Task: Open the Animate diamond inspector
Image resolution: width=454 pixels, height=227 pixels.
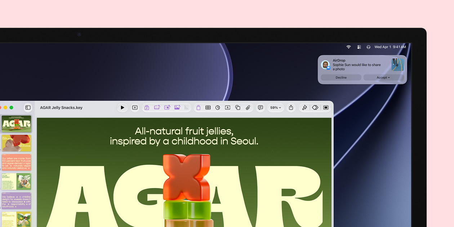Action: click(315, 108)
